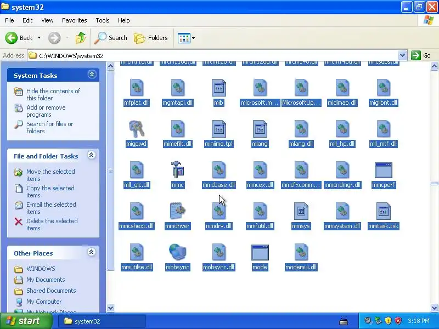Open the address bar dropdown
Screen dimensions: 439x329
click(403, 55)
